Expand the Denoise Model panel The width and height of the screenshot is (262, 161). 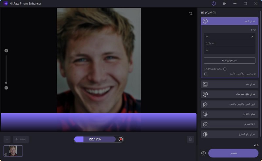point(229,94)
